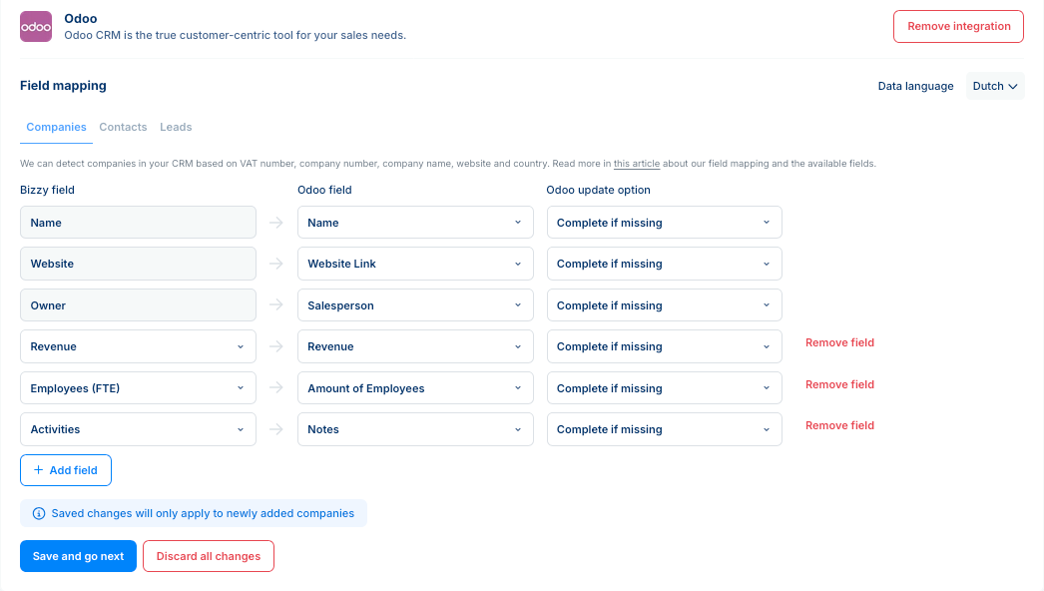1044x591 pixels.
Task: Click the arrow icon beside Activities row
Action: coord(276,429)
